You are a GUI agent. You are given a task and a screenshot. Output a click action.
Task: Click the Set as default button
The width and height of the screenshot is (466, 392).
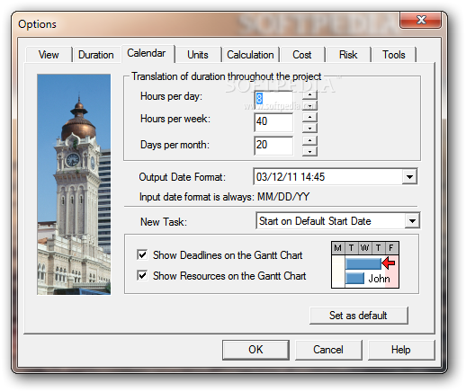click(359, 316)
